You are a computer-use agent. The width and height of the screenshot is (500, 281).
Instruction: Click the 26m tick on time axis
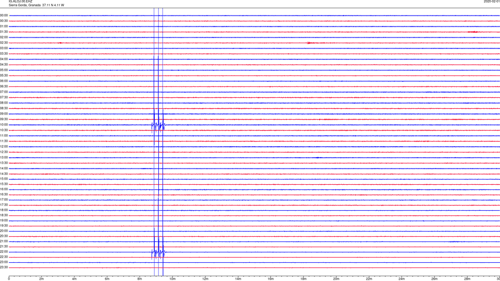tap(434, 279)
